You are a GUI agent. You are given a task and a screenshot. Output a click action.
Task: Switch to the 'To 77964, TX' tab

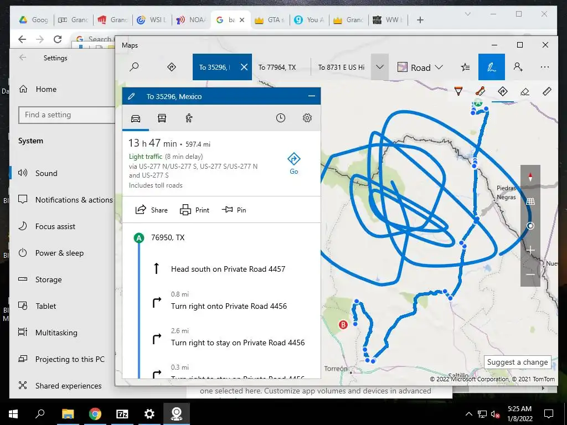tap(277, 67)
